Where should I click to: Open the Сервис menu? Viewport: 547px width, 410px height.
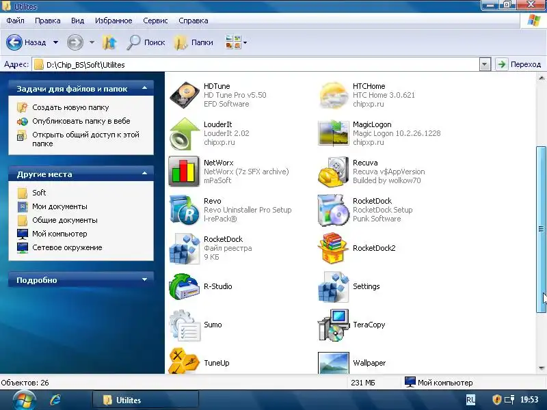click(155, 20)
